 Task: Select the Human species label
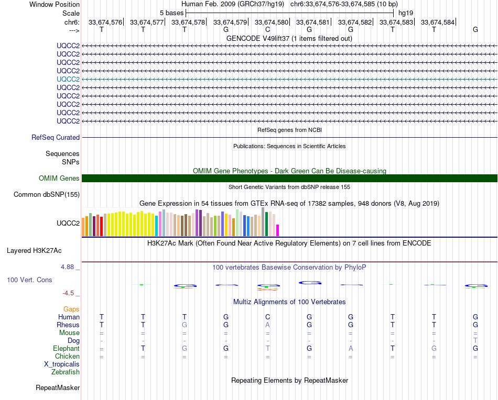(69, 317)
